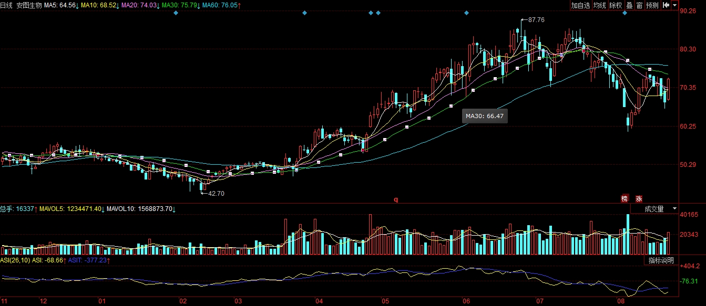Click the blue diamond marker above August
This screenshot has height=306, width=706.
pos(625,13)
